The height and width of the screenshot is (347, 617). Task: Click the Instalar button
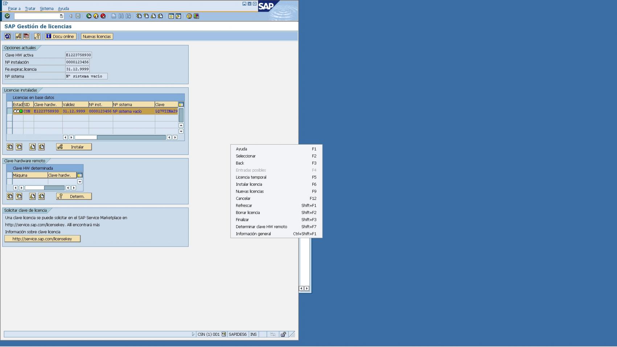click(x=74, y=147)
